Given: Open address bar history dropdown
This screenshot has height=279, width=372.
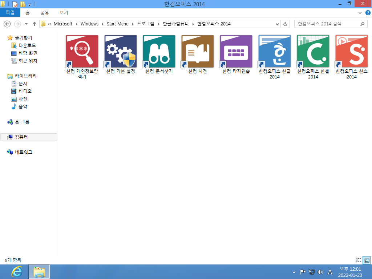Looking at the screenshot, I should [277, 24].
